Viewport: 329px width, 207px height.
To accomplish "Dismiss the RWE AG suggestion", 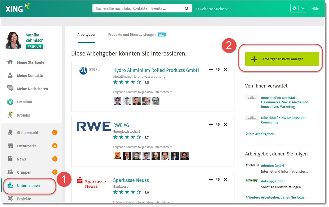I will click(226, 125).
